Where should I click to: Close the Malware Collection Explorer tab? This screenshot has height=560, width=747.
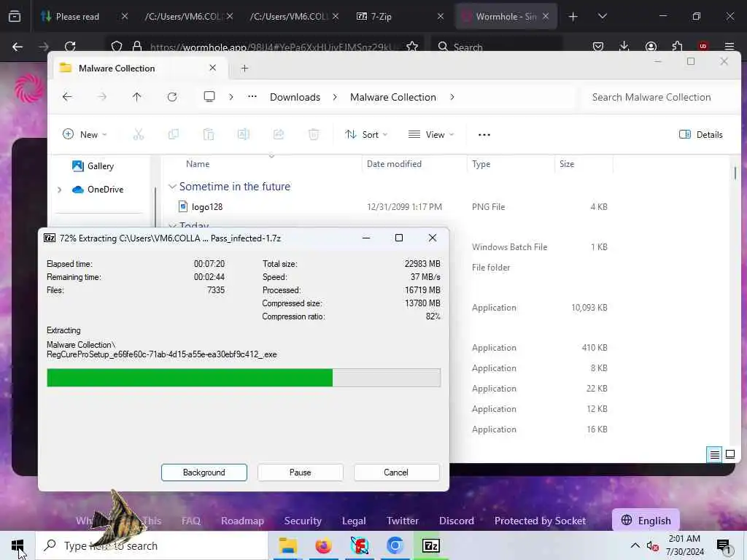[x=212, y=68]
